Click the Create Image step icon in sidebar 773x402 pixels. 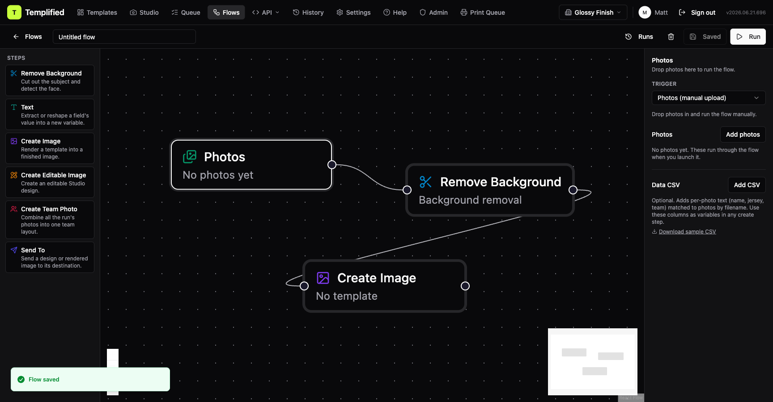(x=14, y=141)
